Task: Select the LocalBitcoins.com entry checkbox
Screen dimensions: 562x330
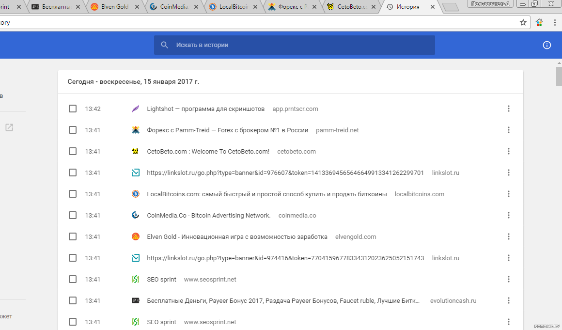Action: (x=72, y=194)
